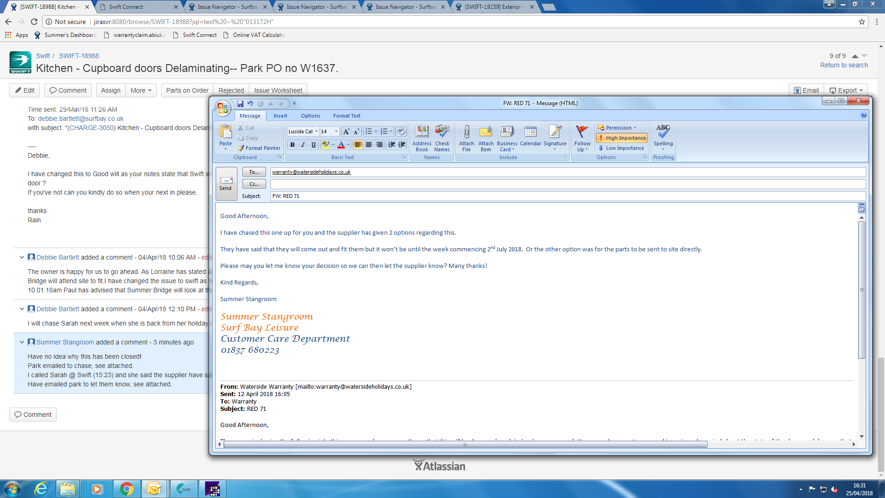Open the font size dropdown
Screen dimensions: 885x498
[x=336, y=131]
